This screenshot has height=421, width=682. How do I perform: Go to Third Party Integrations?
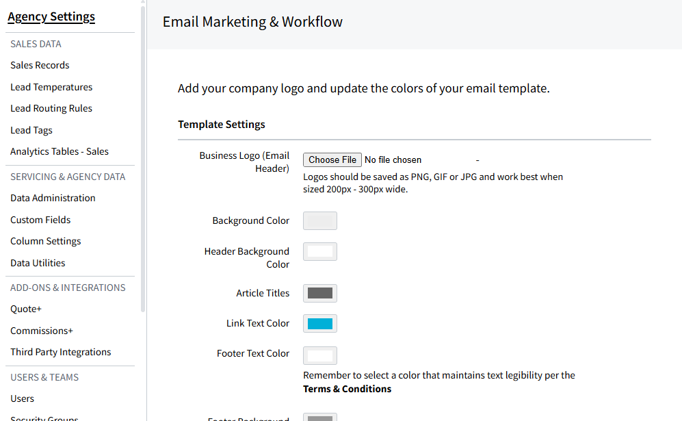[x=61, y=353]
